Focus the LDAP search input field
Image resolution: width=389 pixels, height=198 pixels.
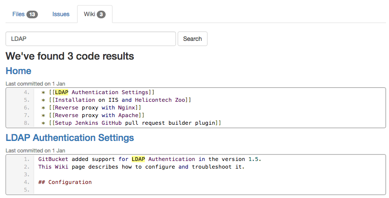[91, 39]
